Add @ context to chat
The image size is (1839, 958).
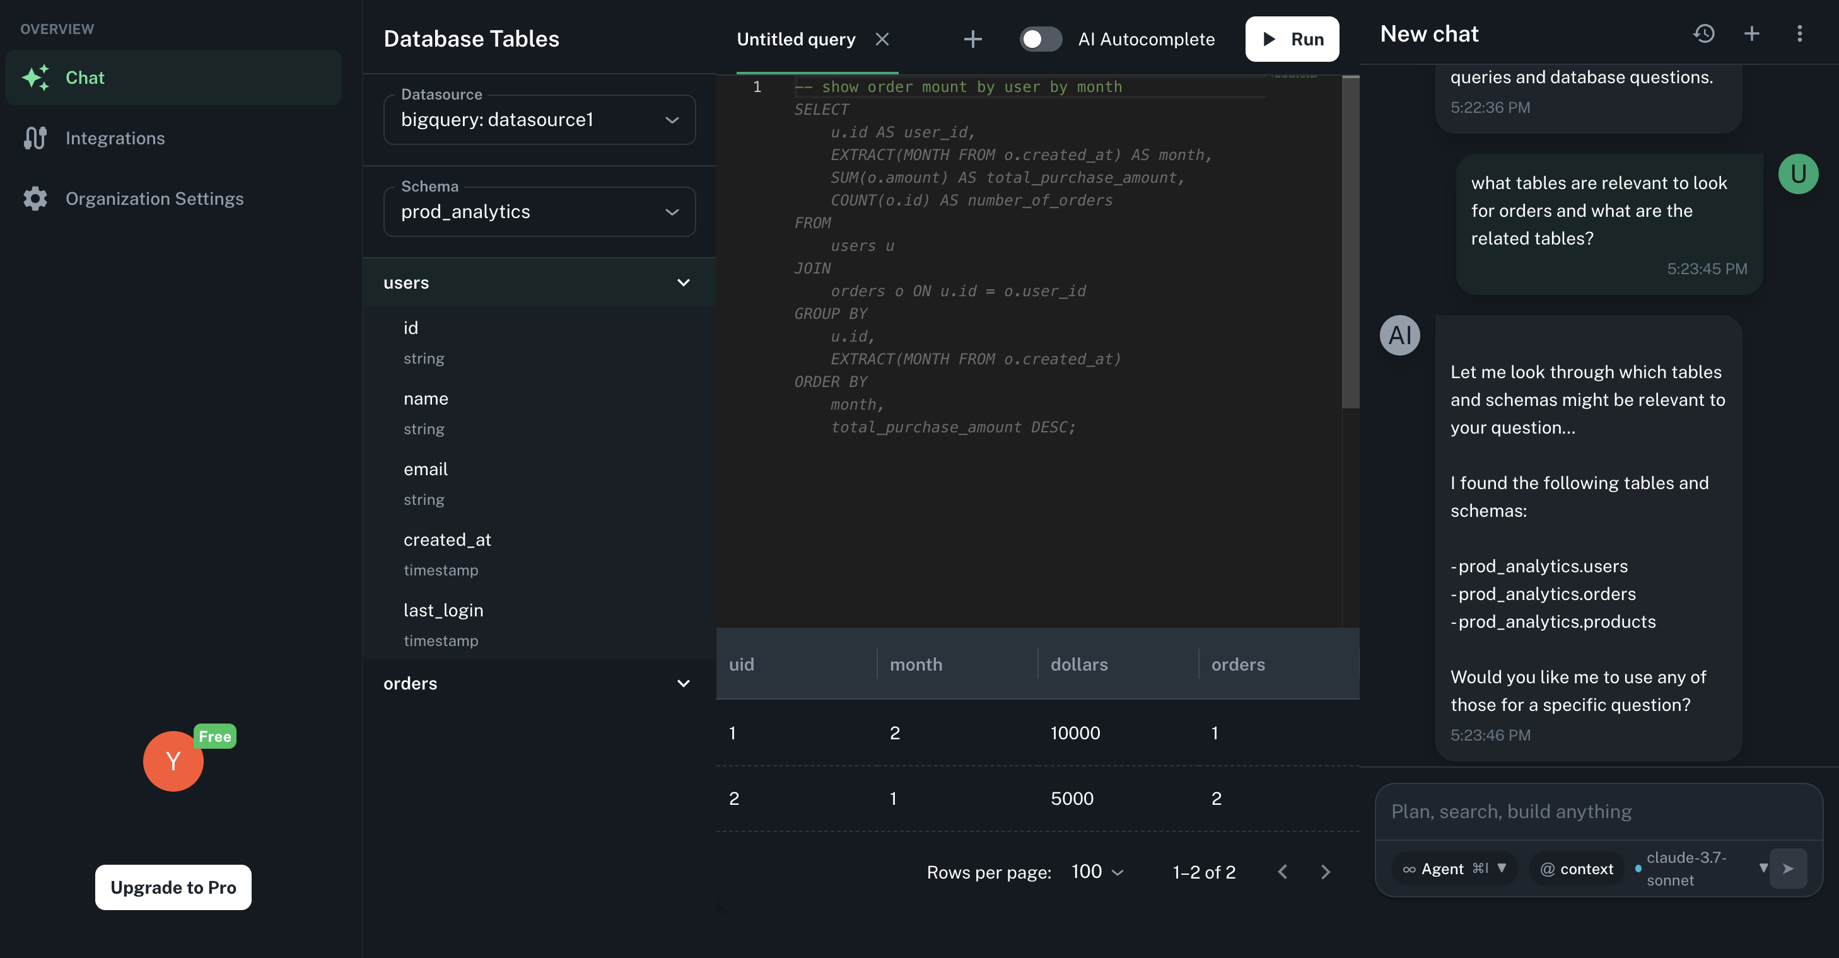pos(1577,869)
